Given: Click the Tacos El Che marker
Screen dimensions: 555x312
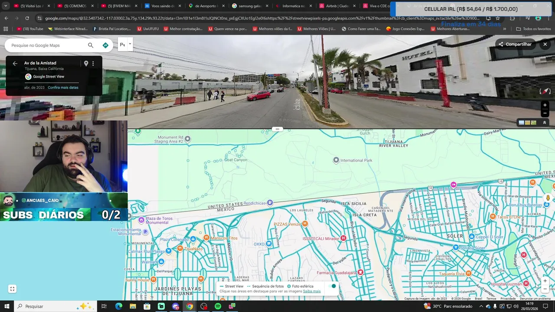Looking at the screenshot, I should (x=493, y=216).
